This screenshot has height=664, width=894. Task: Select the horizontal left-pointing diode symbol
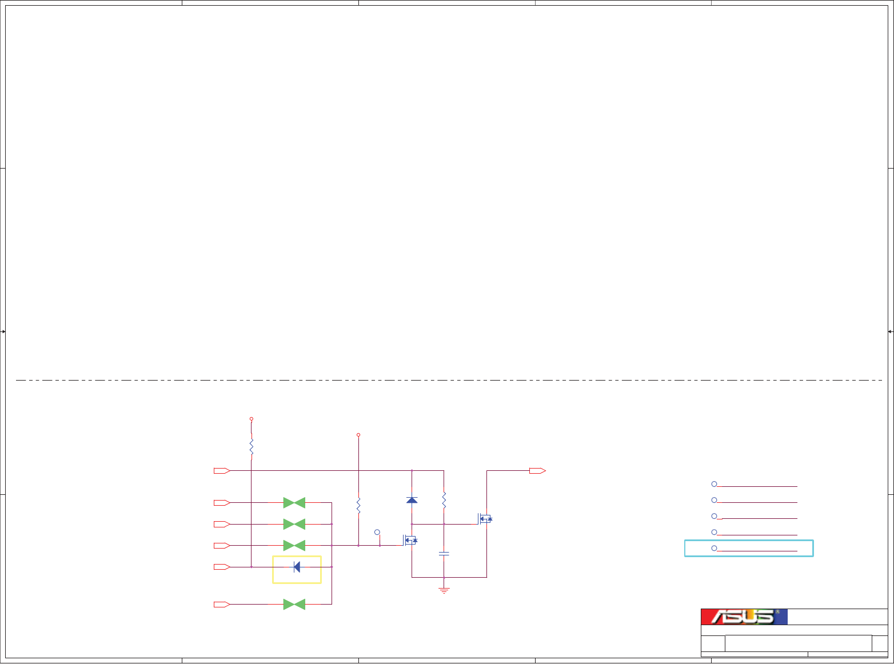click(x=297, y=567)
